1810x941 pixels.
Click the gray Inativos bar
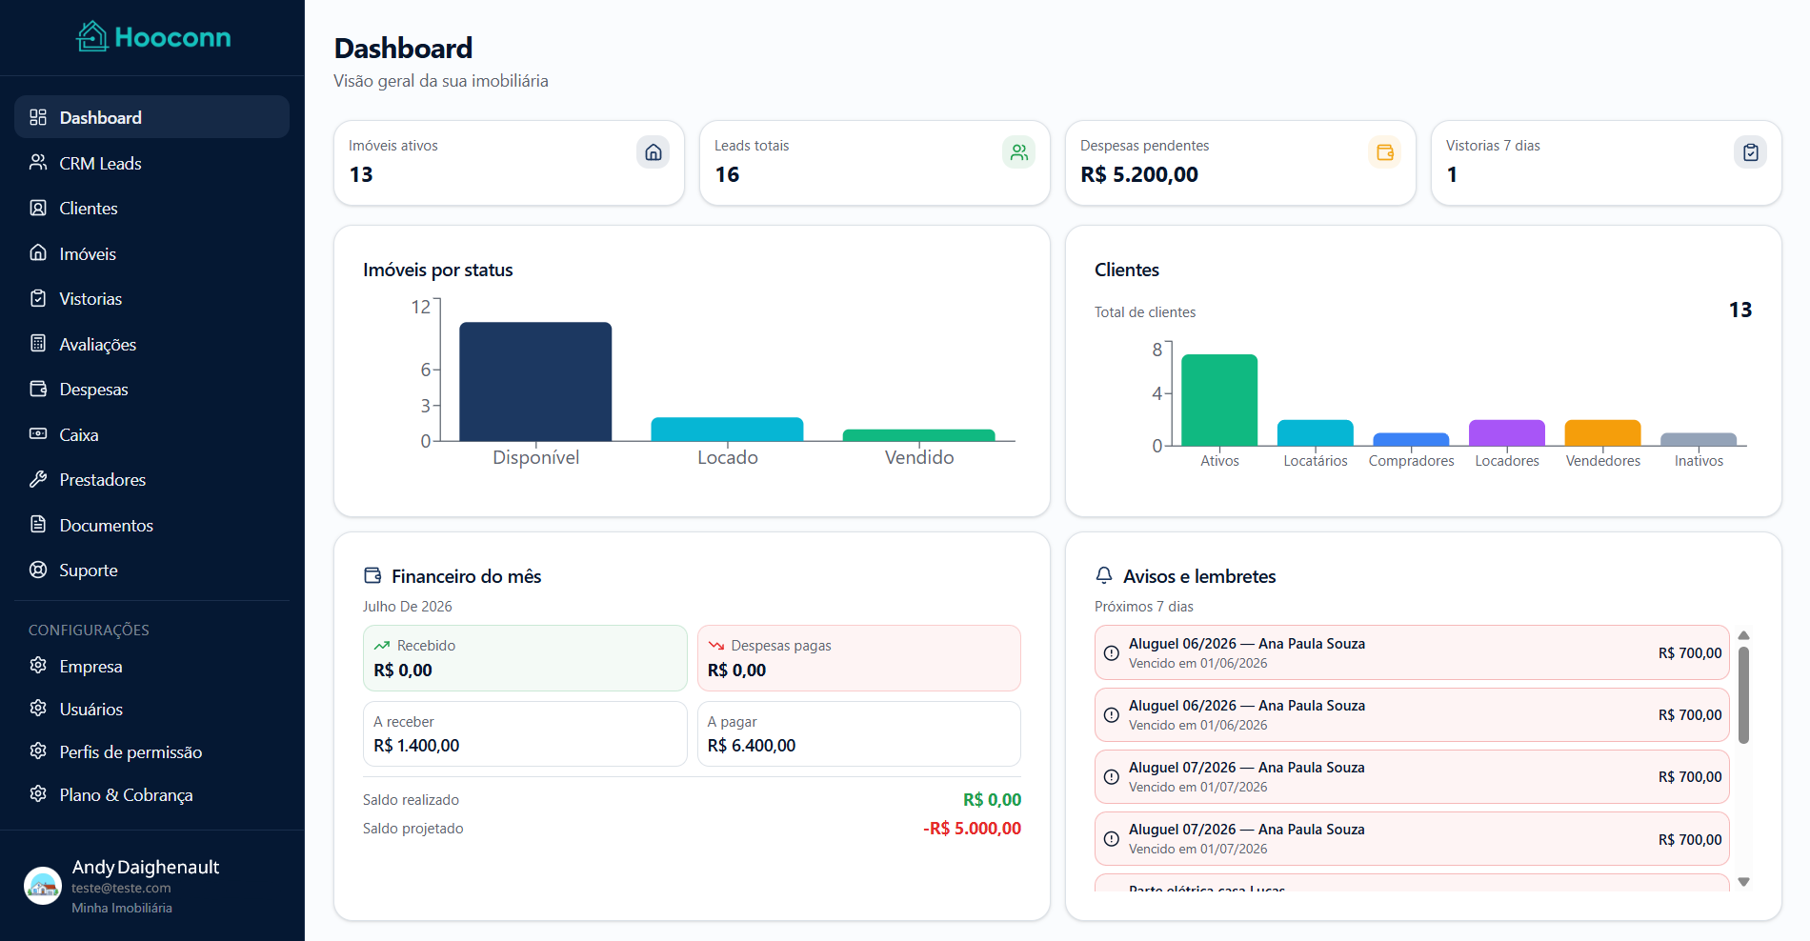1699,439
